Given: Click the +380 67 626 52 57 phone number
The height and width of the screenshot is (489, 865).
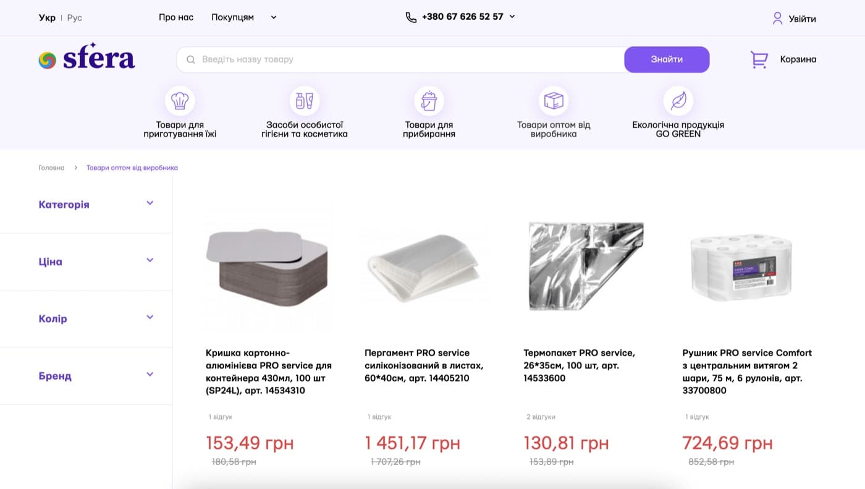Looking at the screenshot, I should coord(463,17).
